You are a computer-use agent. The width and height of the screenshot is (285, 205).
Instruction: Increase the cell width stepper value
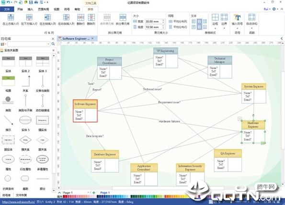(x=163, y=21)
